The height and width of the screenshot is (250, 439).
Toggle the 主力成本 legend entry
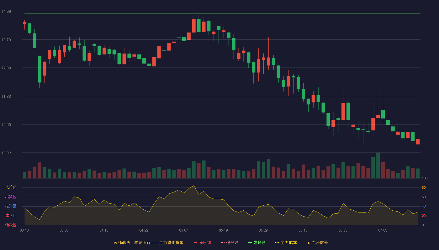click(x=286, y=242)
